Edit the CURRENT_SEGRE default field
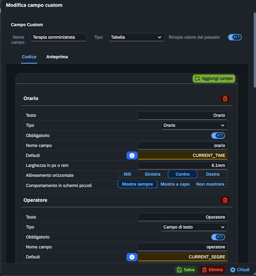Viewport: 256px width, 276px height. point(182,257)
